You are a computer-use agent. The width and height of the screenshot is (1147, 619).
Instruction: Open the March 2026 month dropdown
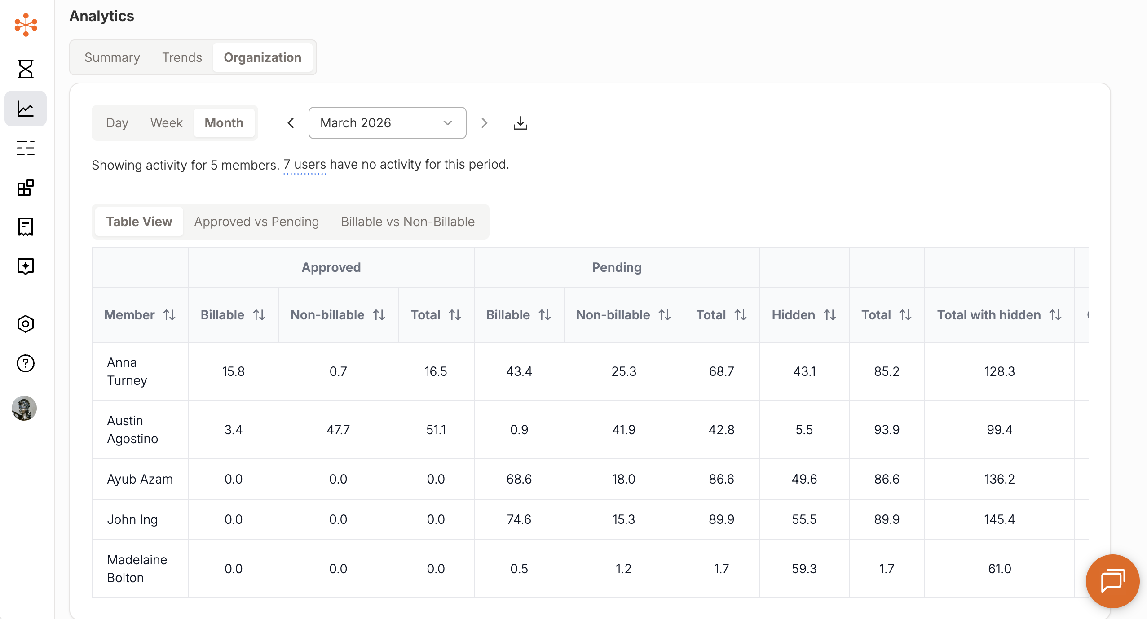[387, 123]
